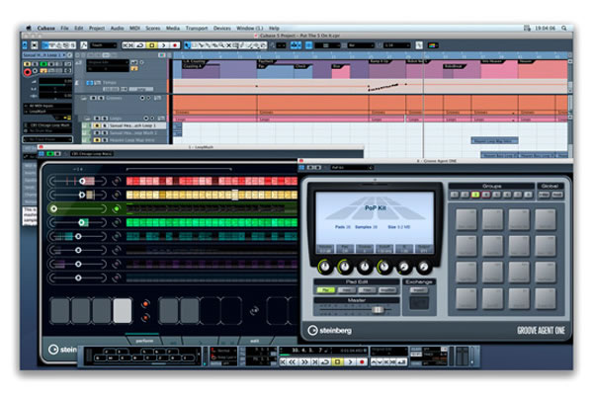The width and height of the screenshot is (593, 395).
Task: Open the Bar grid type dropdown
Action: pos(361,45)
